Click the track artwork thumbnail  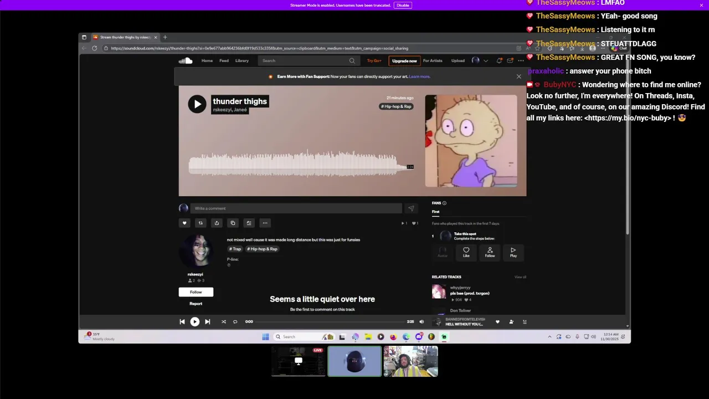(471, 141)
